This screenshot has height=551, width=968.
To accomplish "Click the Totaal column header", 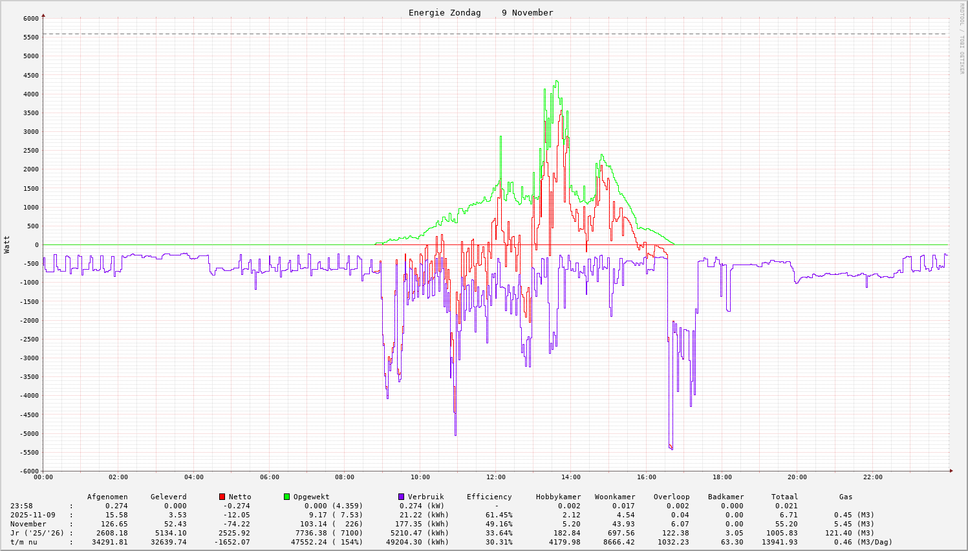I will pyautogui.click(x=784, y=497).
